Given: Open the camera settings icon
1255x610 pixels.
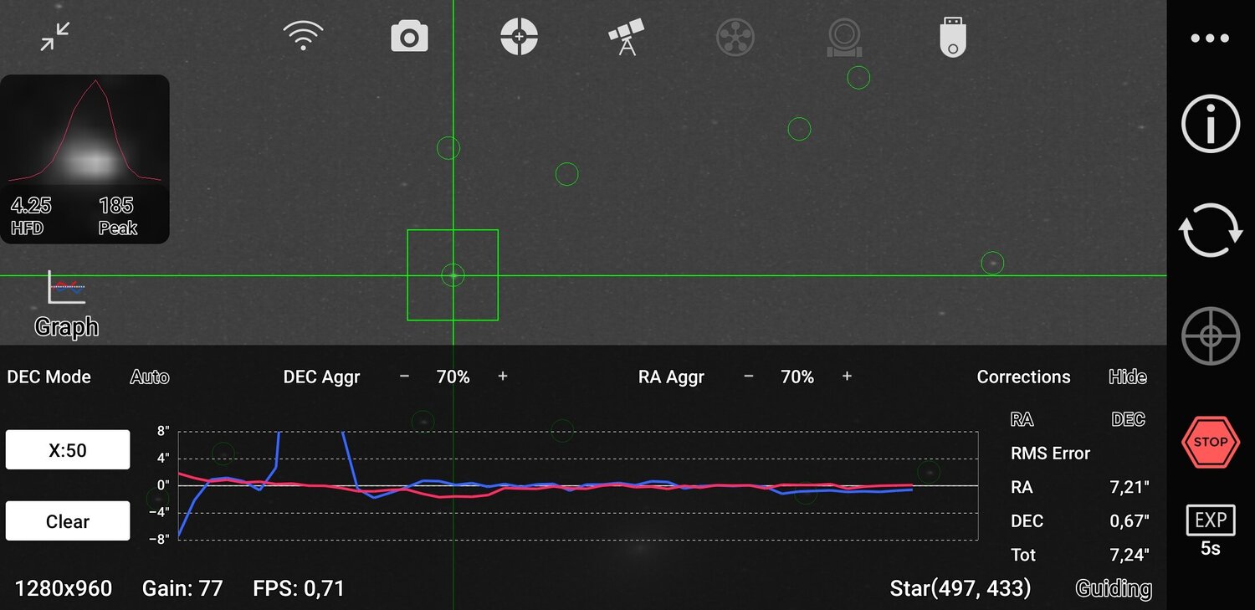Looking at the screenshot, I should point(409,35).
